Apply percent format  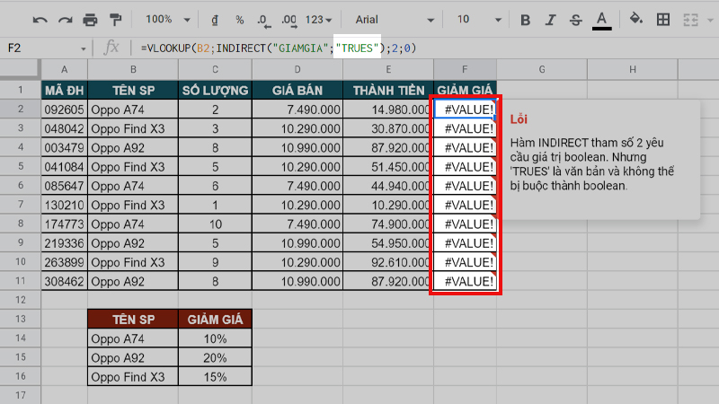pos(239,20)
